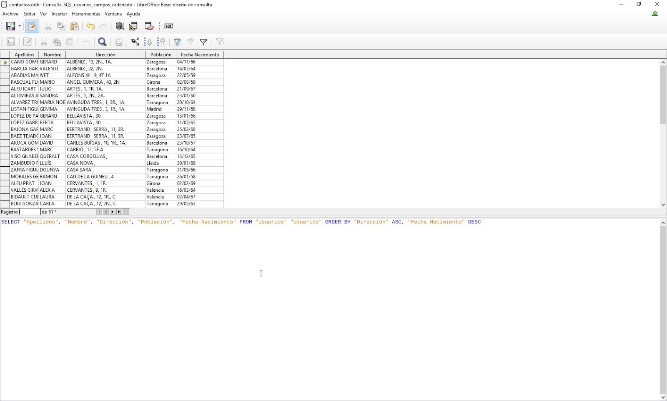Run the SQL query
The height and width of the screenshot is (401, 667).
pos(120,26)
